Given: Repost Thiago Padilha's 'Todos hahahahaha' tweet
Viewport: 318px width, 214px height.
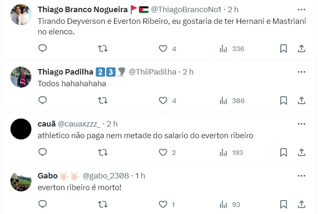Looking at the screenshot, I should (103, 101).
